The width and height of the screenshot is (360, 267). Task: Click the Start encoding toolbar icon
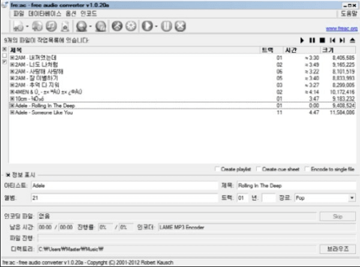click(x=146, y=26)
